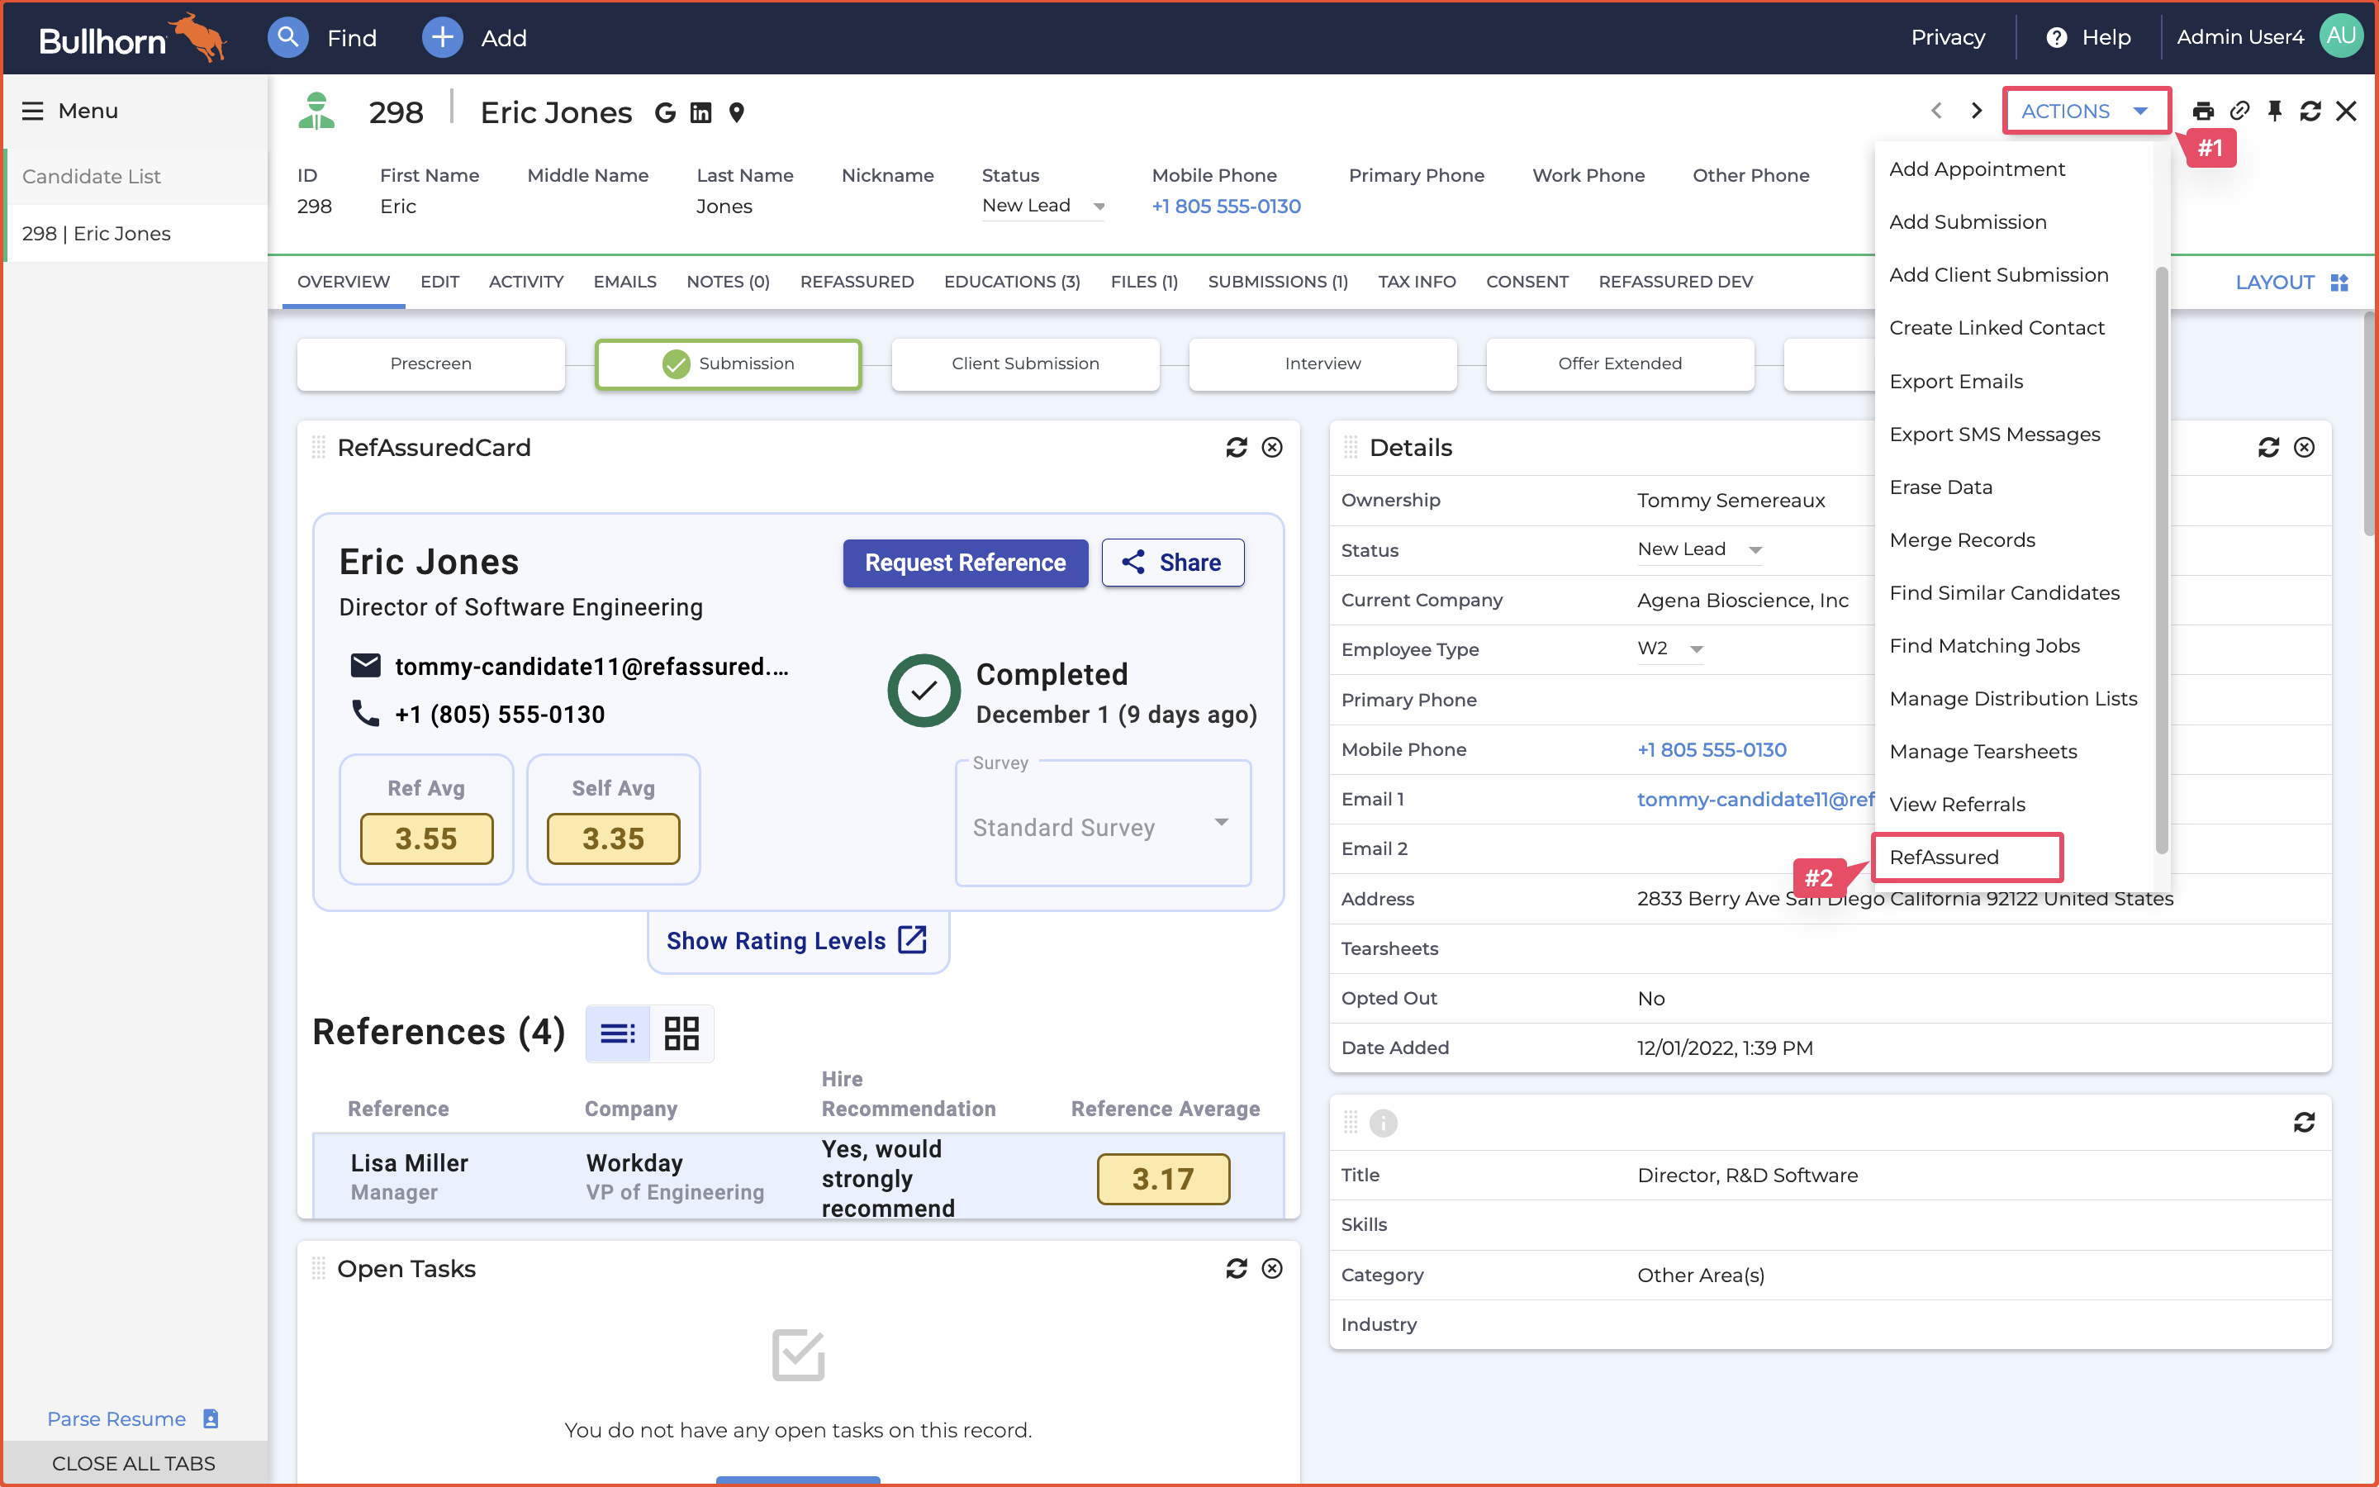Open the Standard Survey selector
The height and width of the screenshot is (1487, 2379).
[1102, 826]
